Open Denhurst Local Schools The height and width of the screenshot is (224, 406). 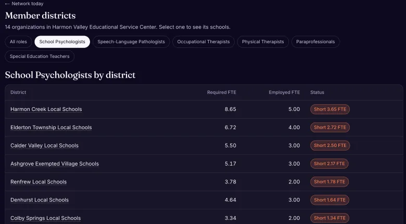pos(40,200)
